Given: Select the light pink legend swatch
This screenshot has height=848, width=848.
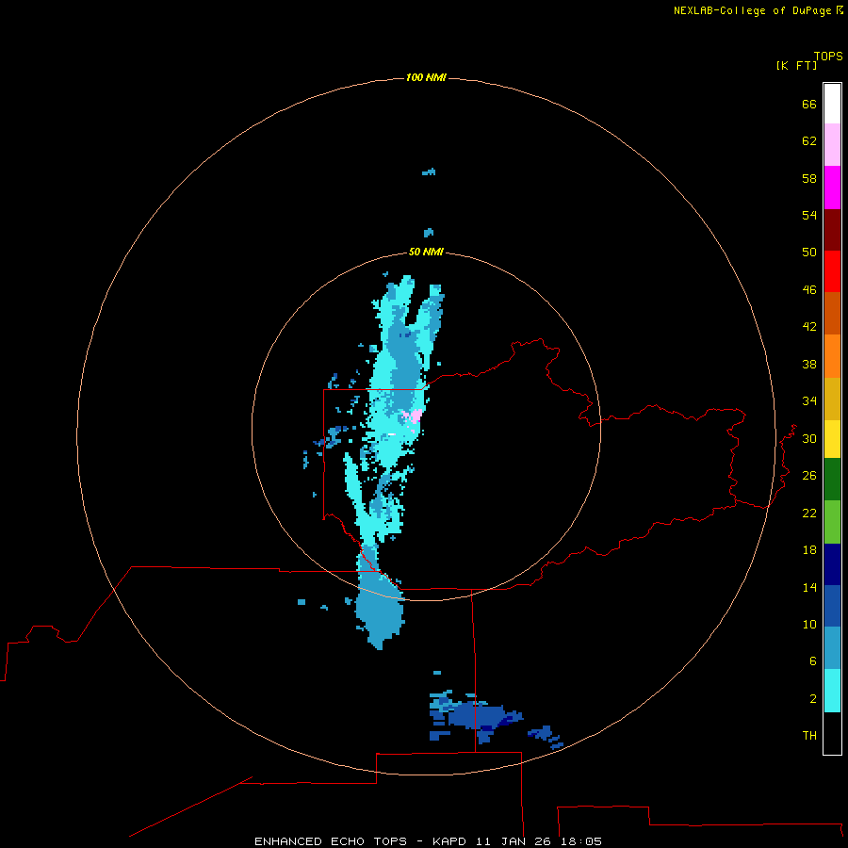Looking at the screenshot, I should (832, 144).
